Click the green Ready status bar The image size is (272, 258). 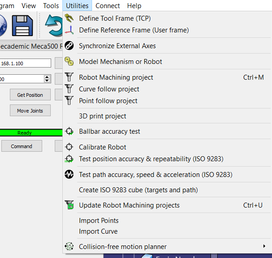tap(25, 133)
